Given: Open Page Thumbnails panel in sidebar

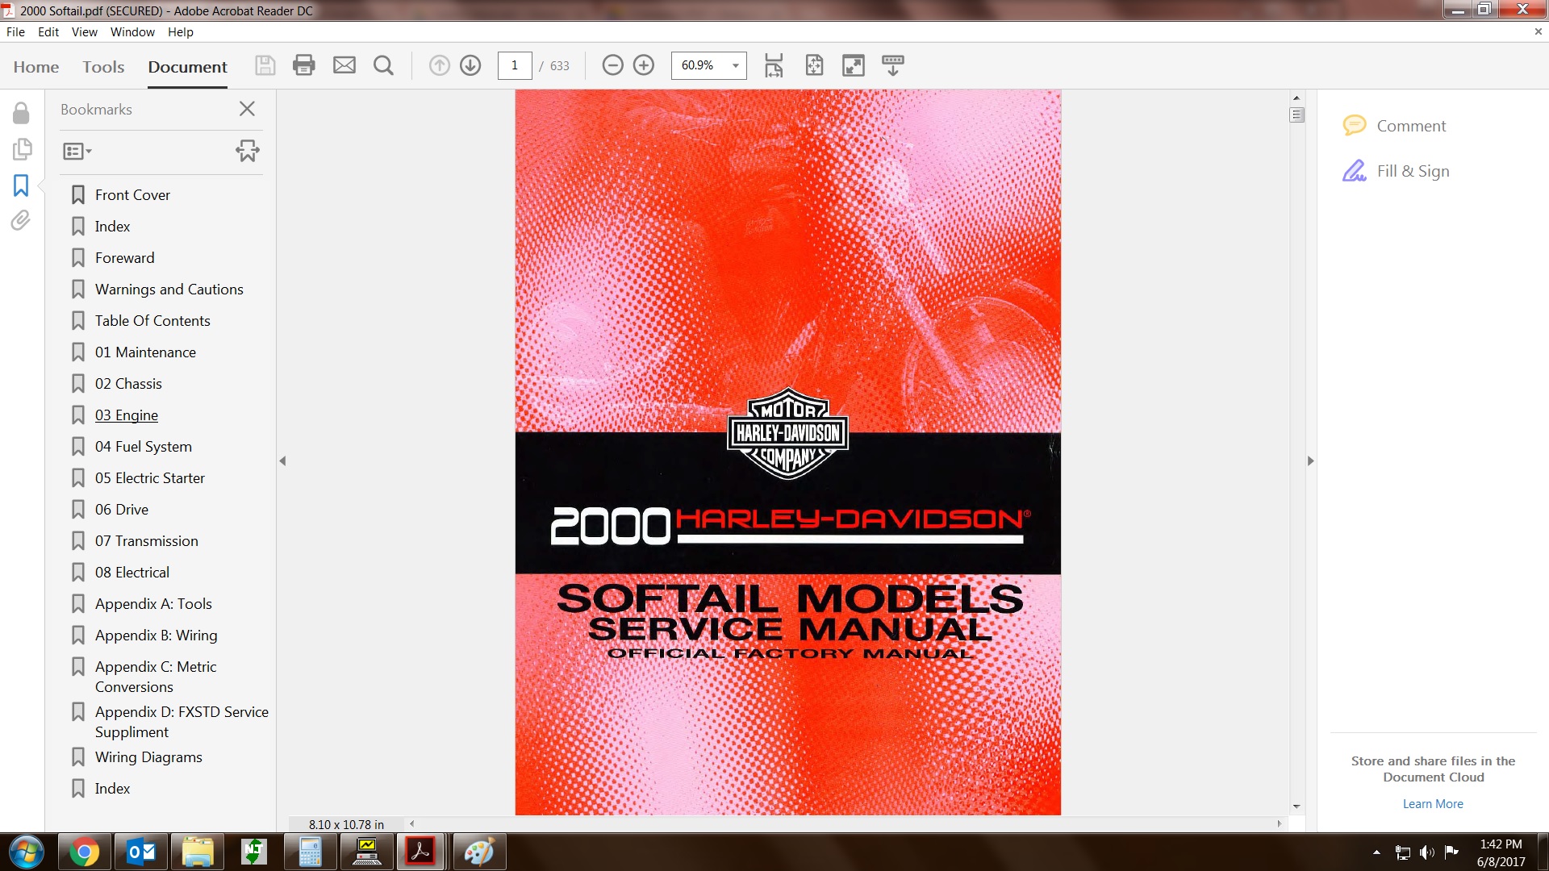Looking at the screenshot, I should tap(22, 149).
